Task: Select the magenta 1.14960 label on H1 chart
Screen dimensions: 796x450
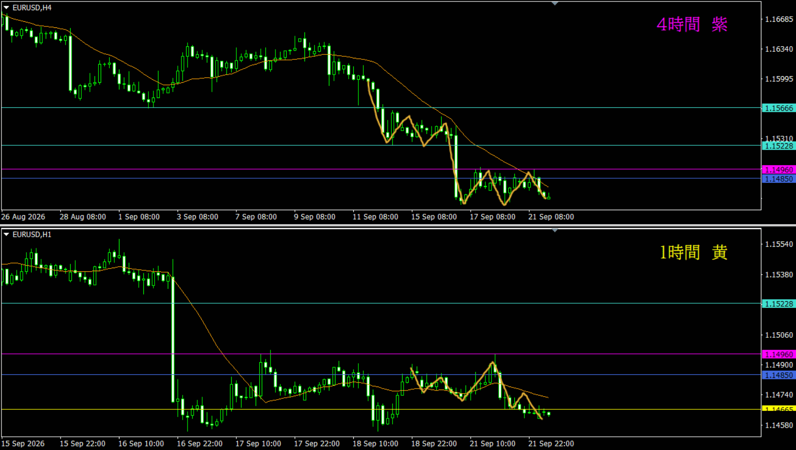Action: point(779,355)
